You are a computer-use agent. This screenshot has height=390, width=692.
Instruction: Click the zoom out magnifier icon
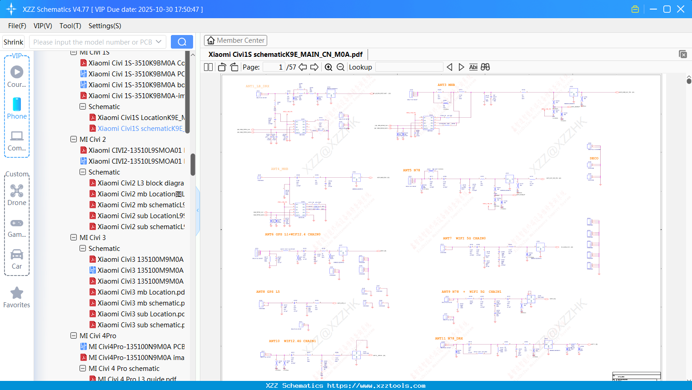coord(341,67)
